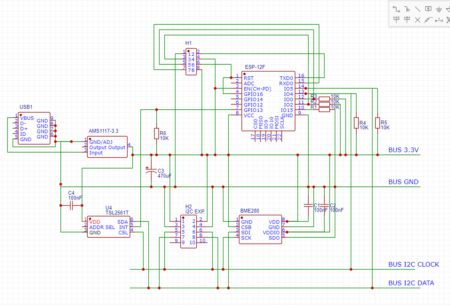Select the Line drawing tool
This screenshot has height=305, width=450.
click(418, 9)
